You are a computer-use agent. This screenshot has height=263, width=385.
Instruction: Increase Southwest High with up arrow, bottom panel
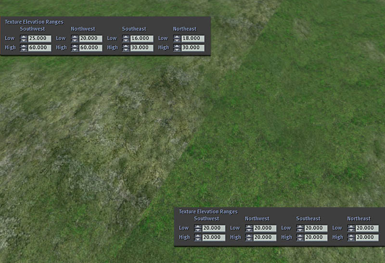coord(198,236)
